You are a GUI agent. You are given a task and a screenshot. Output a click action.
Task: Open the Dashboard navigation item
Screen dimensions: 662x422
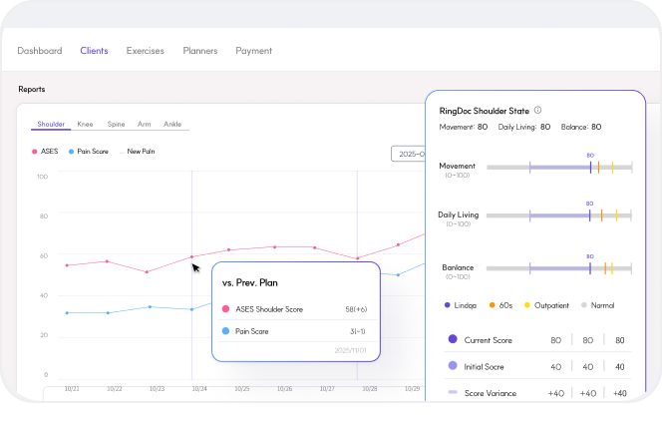pyautogui.click(x=40, y=51)
